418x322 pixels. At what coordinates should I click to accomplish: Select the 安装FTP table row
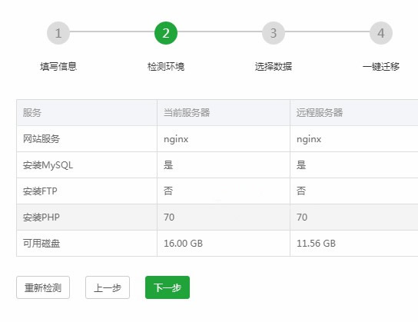click(x=217, y=191)
